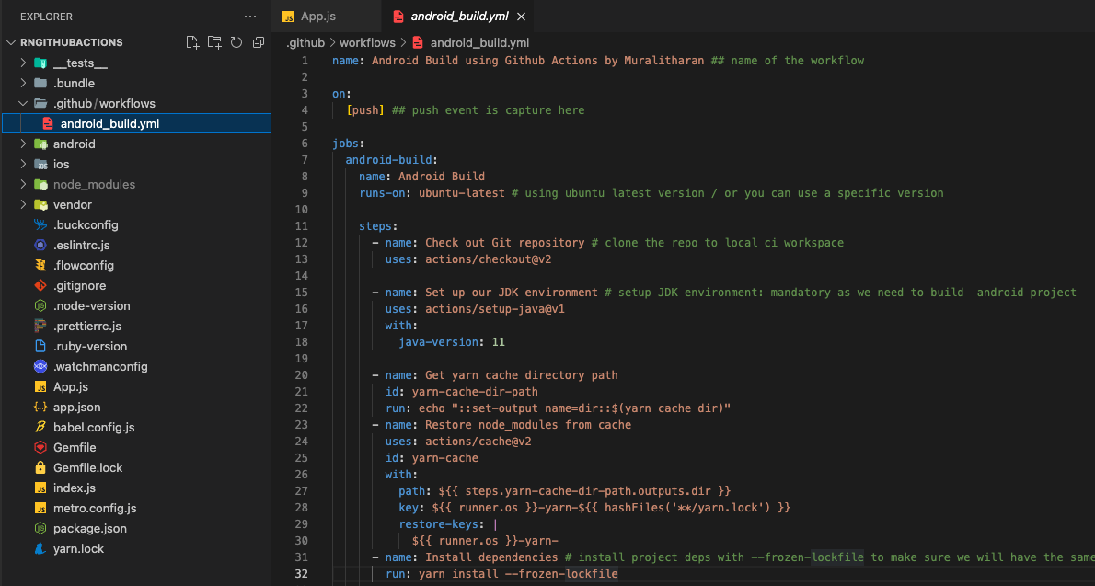The image size is (1095, 586).
Task: Open the babel.config.js file
Action: (137, 428)
